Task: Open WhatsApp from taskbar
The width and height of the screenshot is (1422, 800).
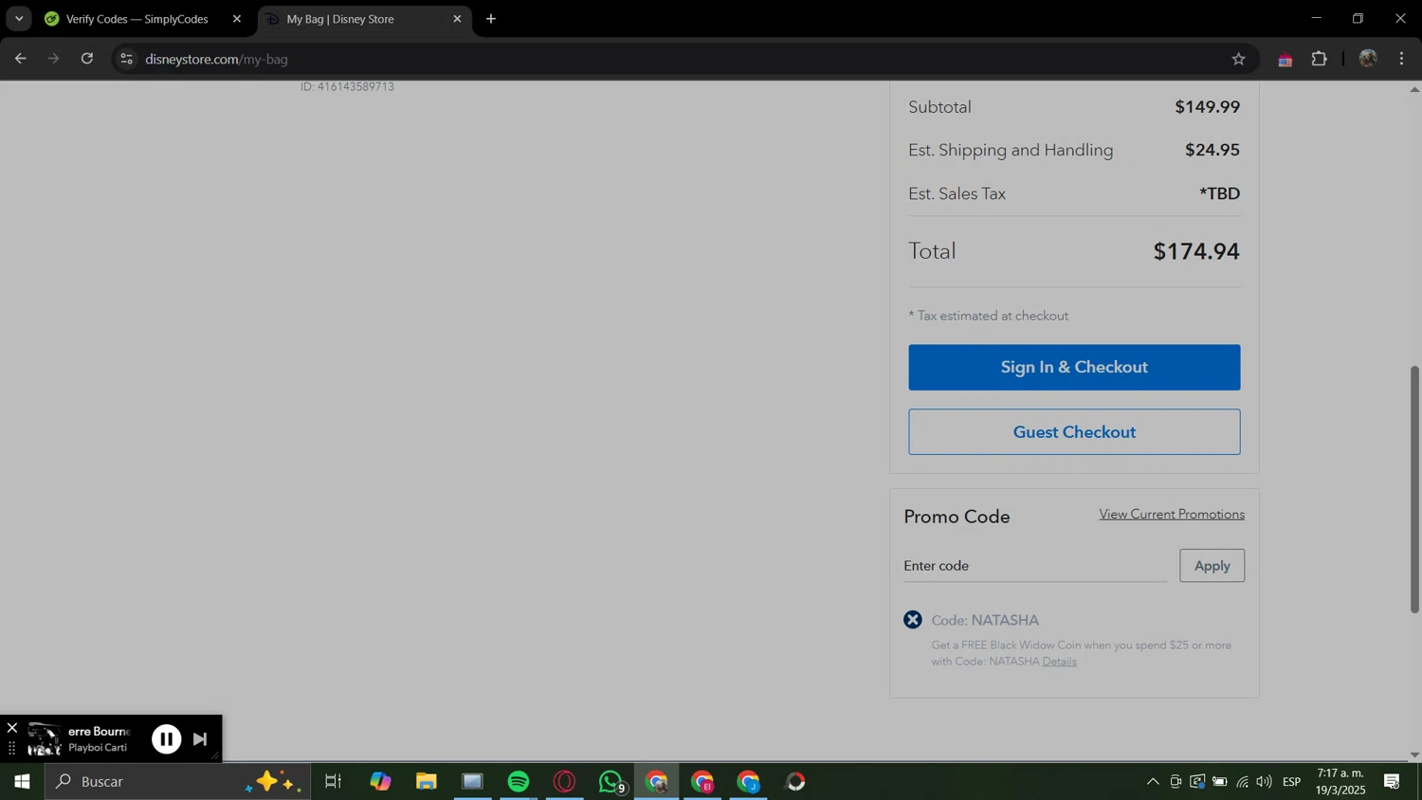Action: (612, 782)
